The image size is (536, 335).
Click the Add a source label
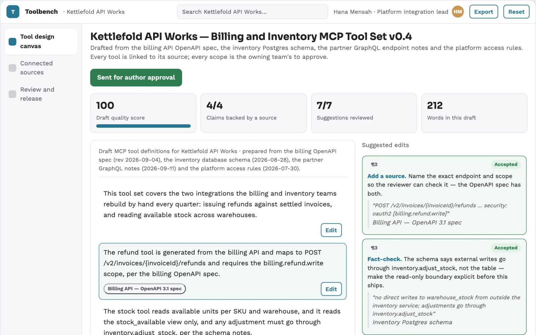pos(387,176)
